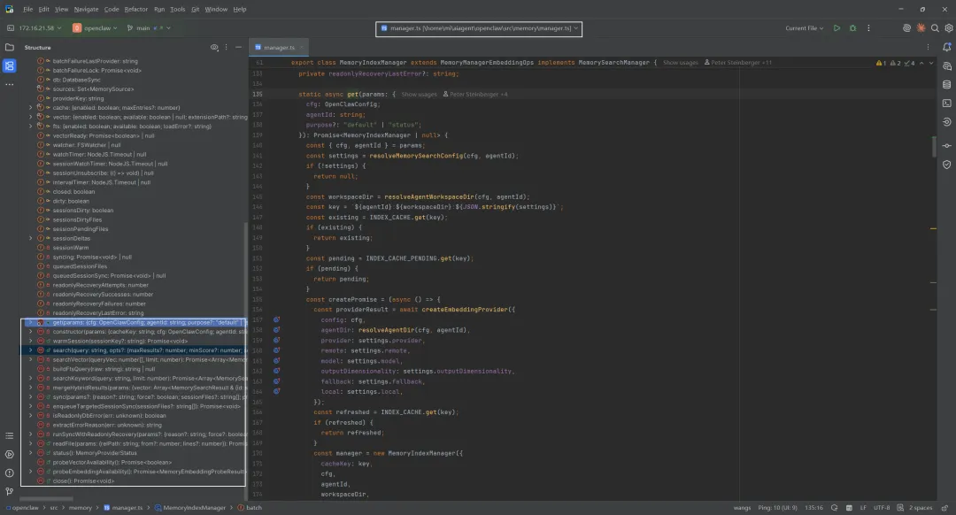
Task: Toggle the Structure tool window button
Action: coord(10,65)
